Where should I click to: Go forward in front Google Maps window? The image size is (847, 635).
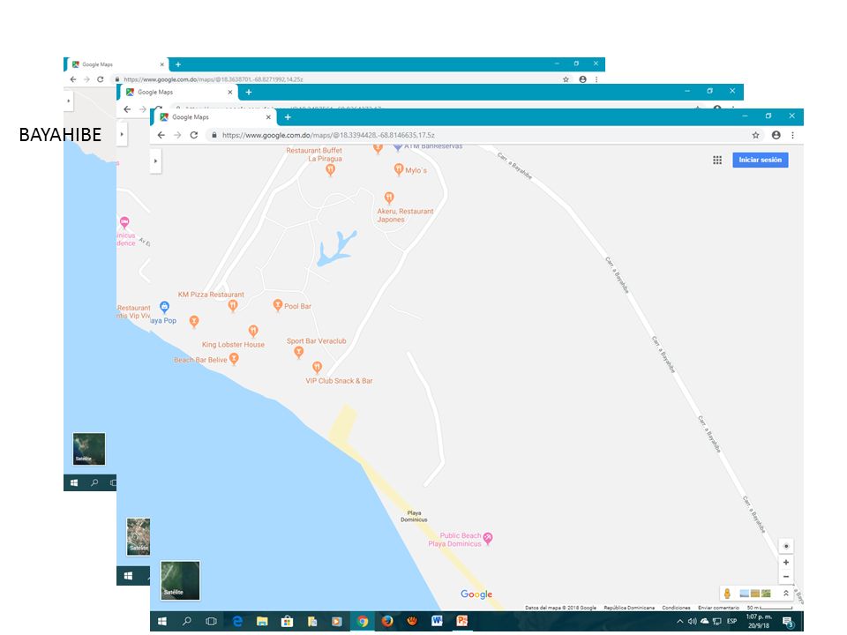(177, 135)
